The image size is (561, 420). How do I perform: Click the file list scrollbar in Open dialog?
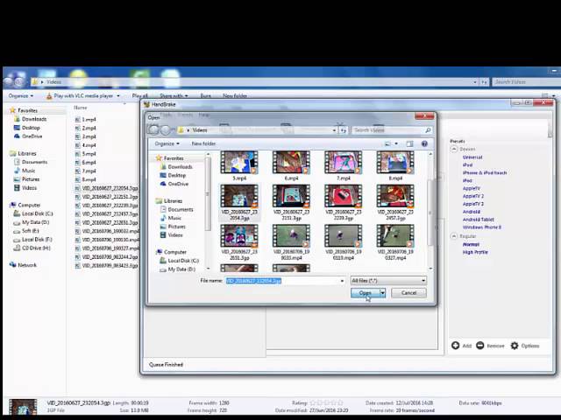pyautogui.click(x=430, y=212)
